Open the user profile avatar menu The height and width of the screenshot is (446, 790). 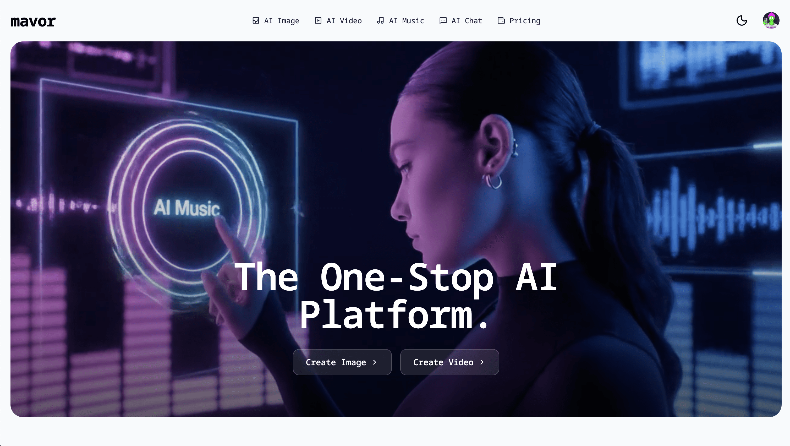click(771, 20)
